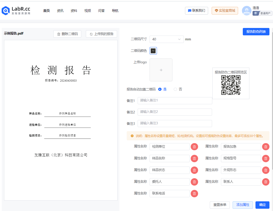This screenshot has height=211, width=273.
Task: Click the 普通用户 membership badge
Action: click(262, 13)
